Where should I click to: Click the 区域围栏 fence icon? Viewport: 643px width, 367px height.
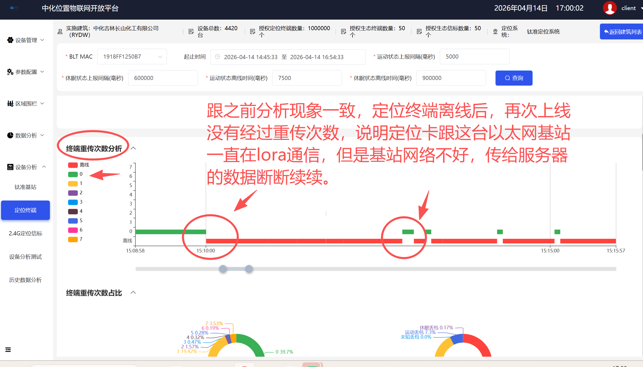10,103
